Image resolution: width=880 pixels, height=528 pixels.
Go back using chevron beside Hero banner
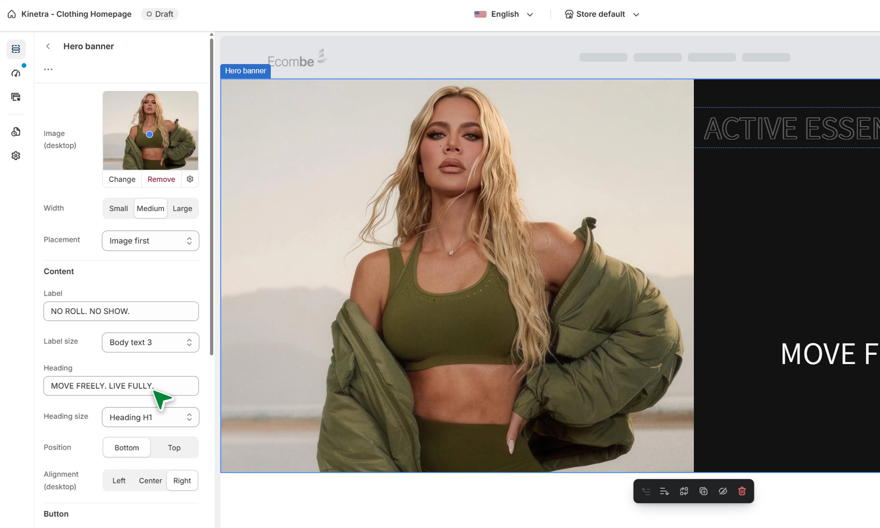48,46
